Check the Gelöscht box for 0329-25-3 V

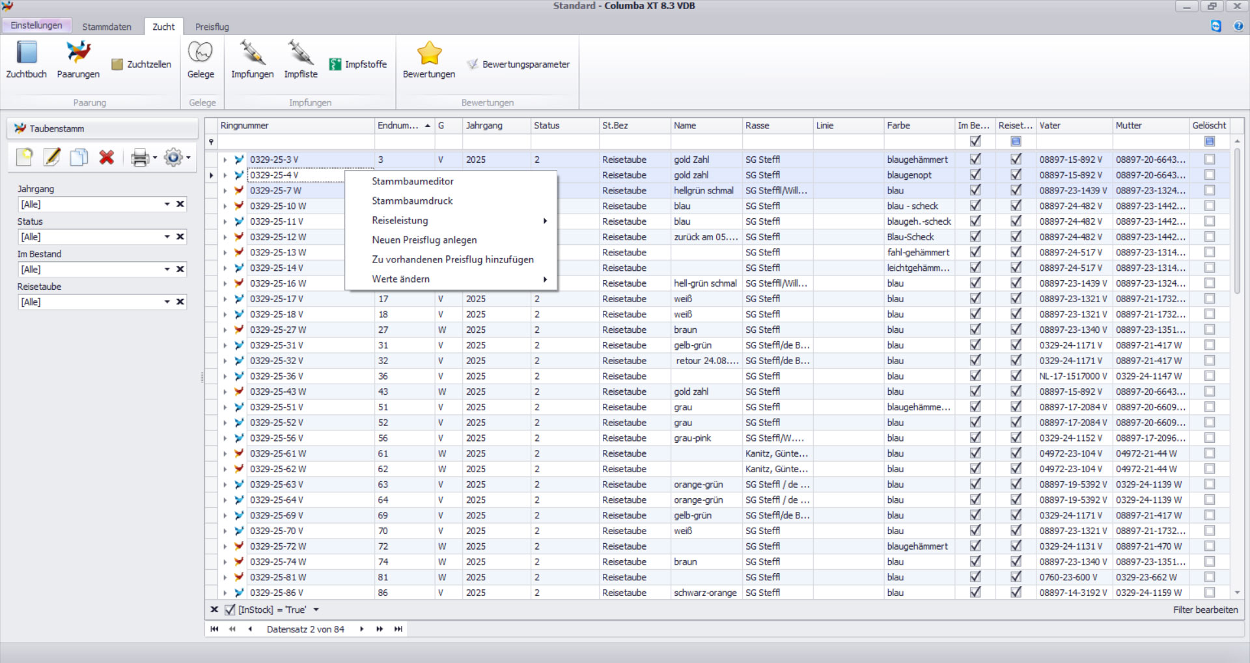(1209, 160)
